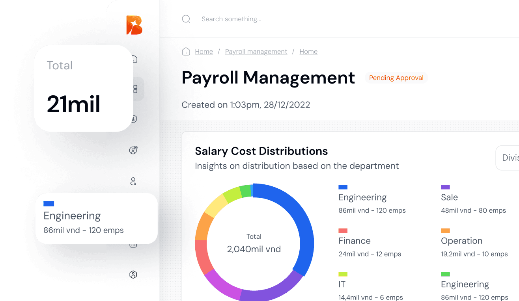Click the orange B app logo
The image size is (519, 301).
[x=134, y=25]
